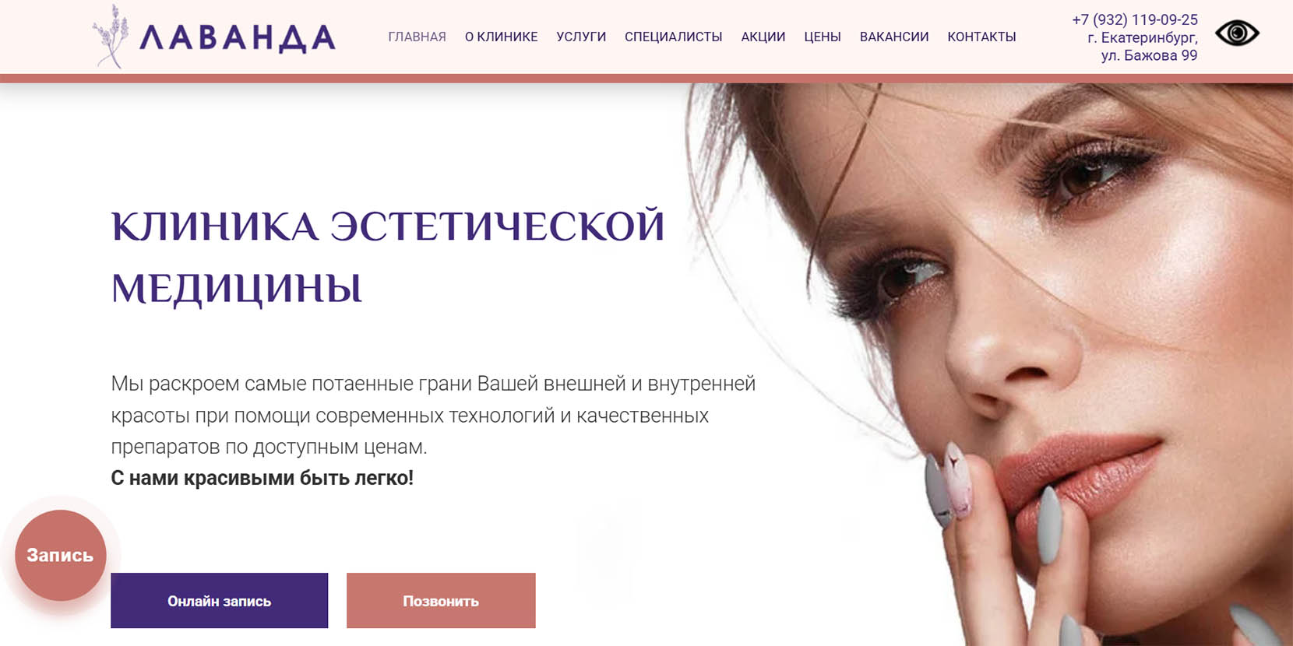The width and height of the screenshot is (1293, 646).
Task: Open the О КЛИНИКЕ menu item
Action: point(501,37)
